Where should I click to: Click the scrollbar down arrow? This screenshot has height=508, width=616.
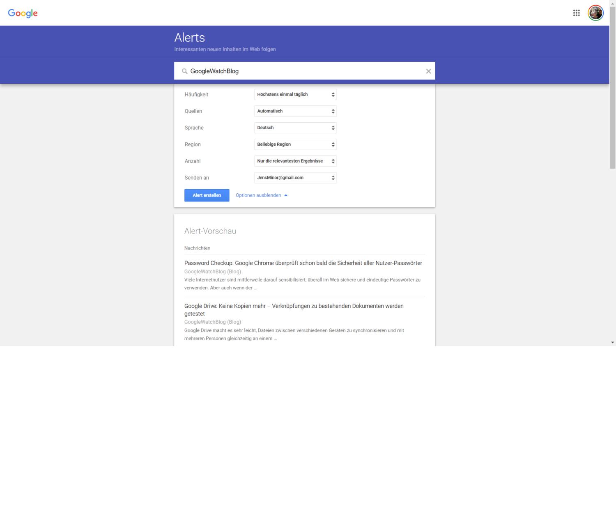[612, 342]
